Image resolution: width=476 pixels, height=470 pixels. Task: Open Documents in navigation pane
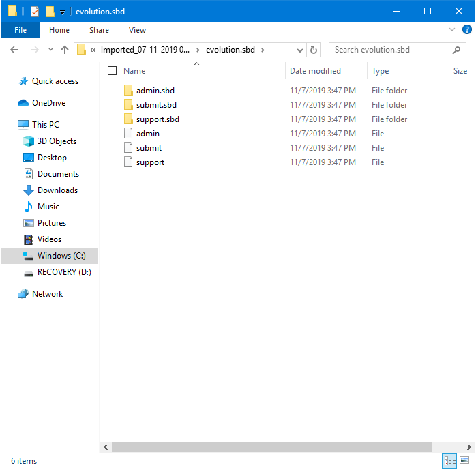pyautogui.click(x=58, y=174)
